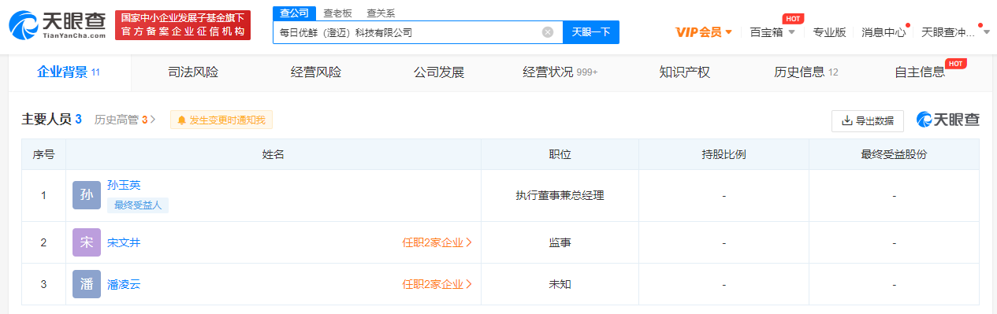Switch to 经营风险 tab
The image size is (997, 314).
(316, 72)
